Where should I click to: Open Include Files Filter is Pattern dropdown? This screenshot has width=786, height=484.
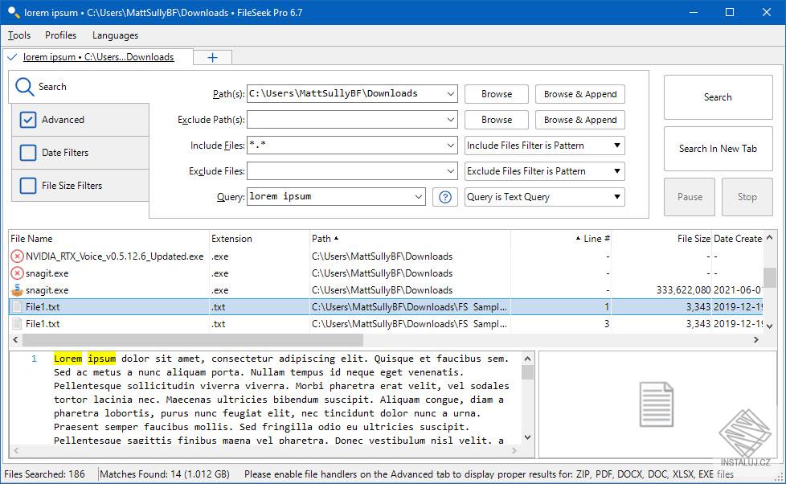(x=544, y=146)
